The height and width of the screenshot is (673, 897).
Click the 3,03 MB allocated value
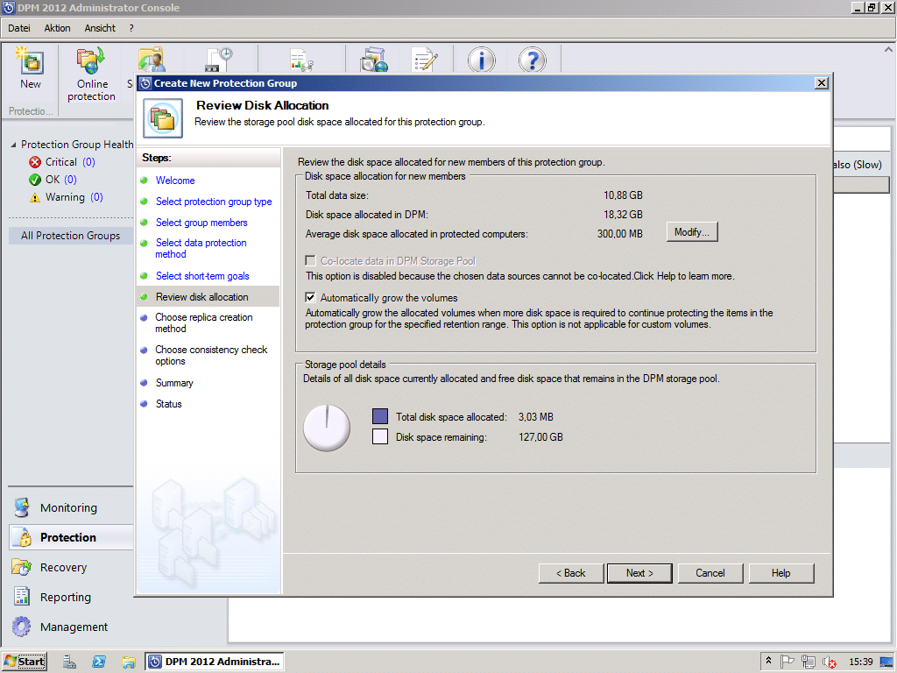536,417
